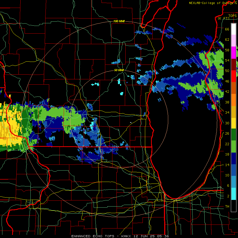The image size is (238, 238).
Task: Click the legend value '58'
Action: [x=227, y=50]
